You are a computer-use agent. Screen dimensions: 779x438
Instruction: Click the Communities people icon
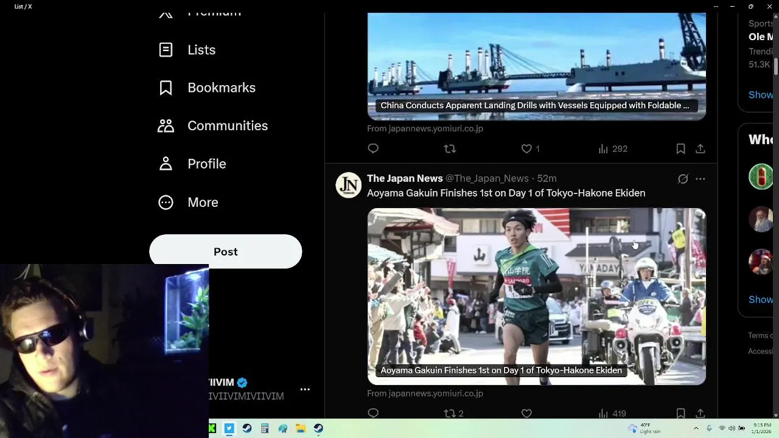[x=166, y=125]
